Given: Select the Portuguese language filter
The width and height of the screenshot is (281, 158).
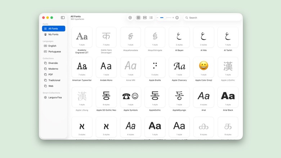Looking at the screenshot, I should [54, 52].
